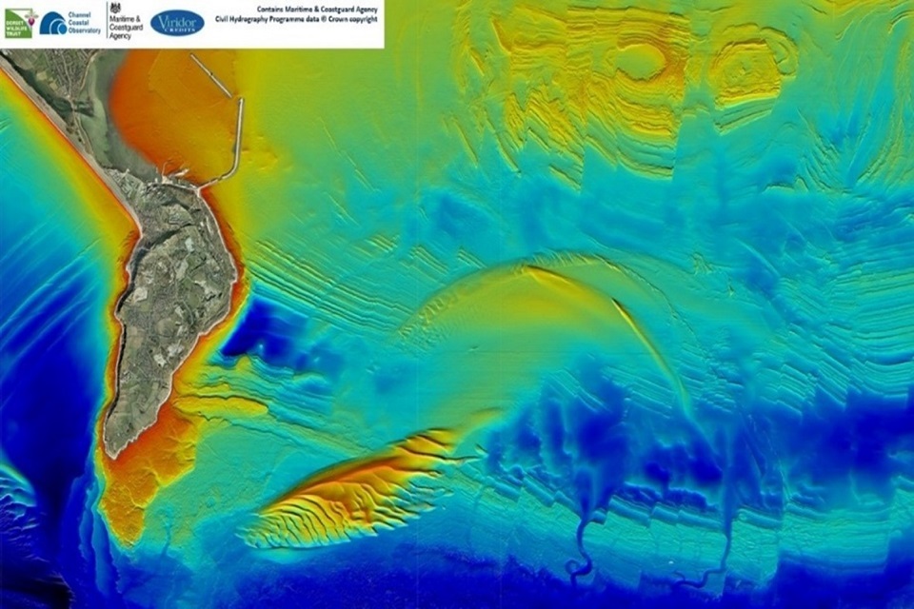Click the detached diagonal breakwater segment
The width and height of the screenshot is (914, 609).
coord(211,75)
